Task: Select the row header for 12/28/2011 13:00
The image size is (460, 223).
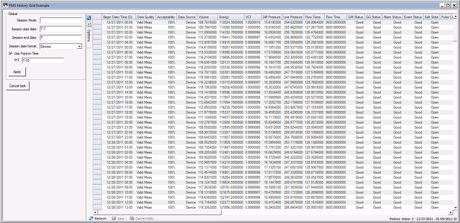Action: (x=97, y=207)
